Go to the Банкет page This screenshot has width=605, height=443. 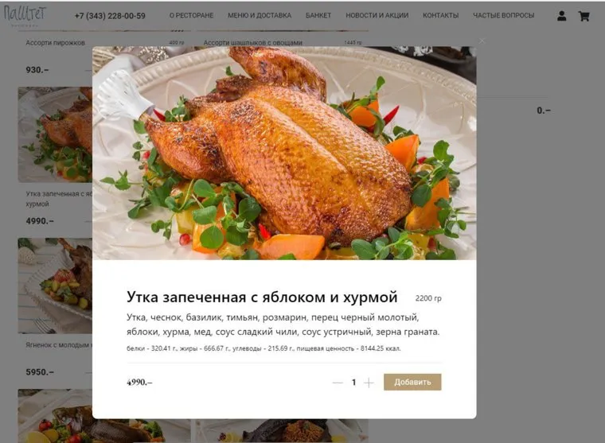pos(318,15)
